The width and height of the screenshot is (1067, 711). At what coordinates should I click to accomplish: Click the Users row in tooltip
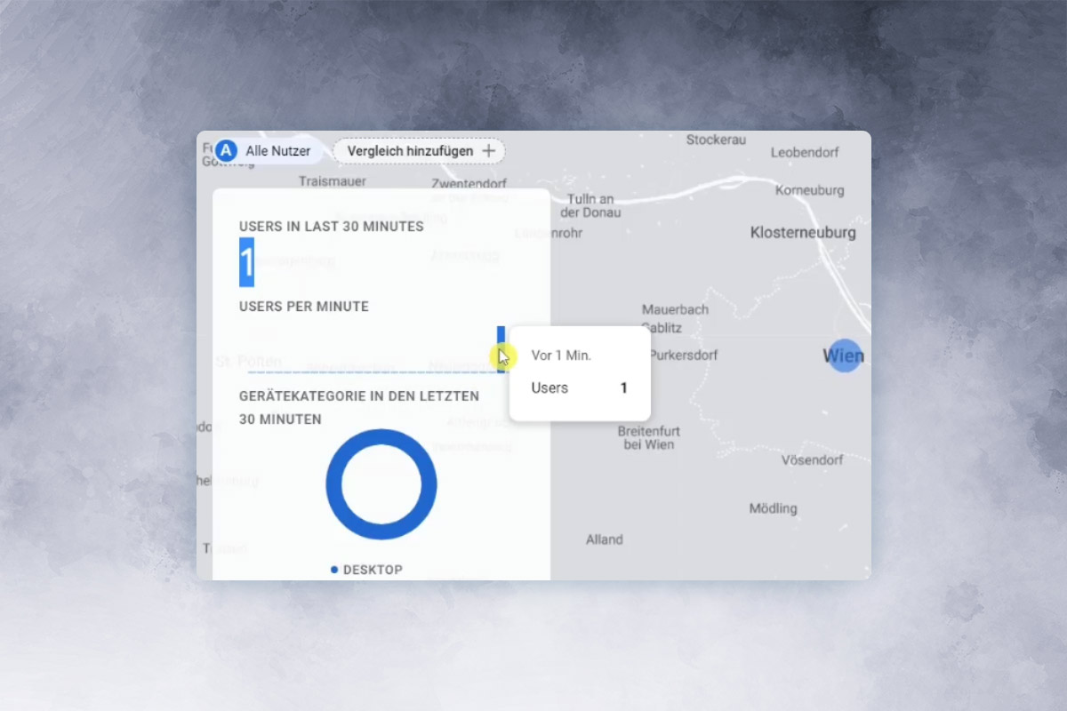pos(580,388)
